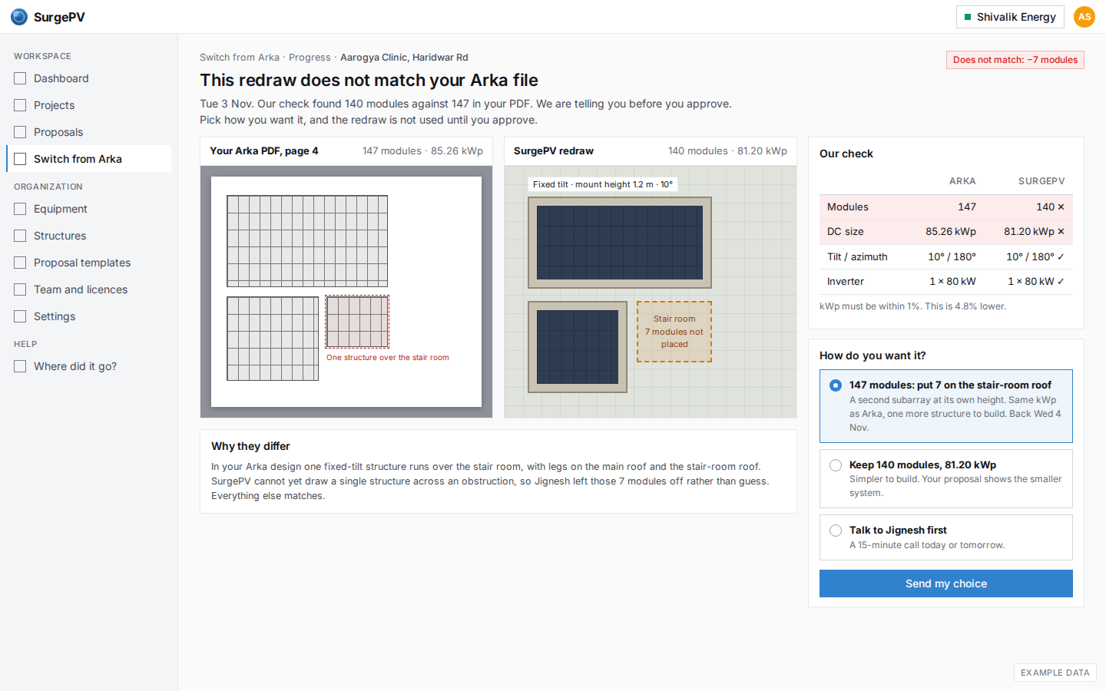1106x691 pixels.
Task: Open Team and licences
Action: click(x=89, y=289)
